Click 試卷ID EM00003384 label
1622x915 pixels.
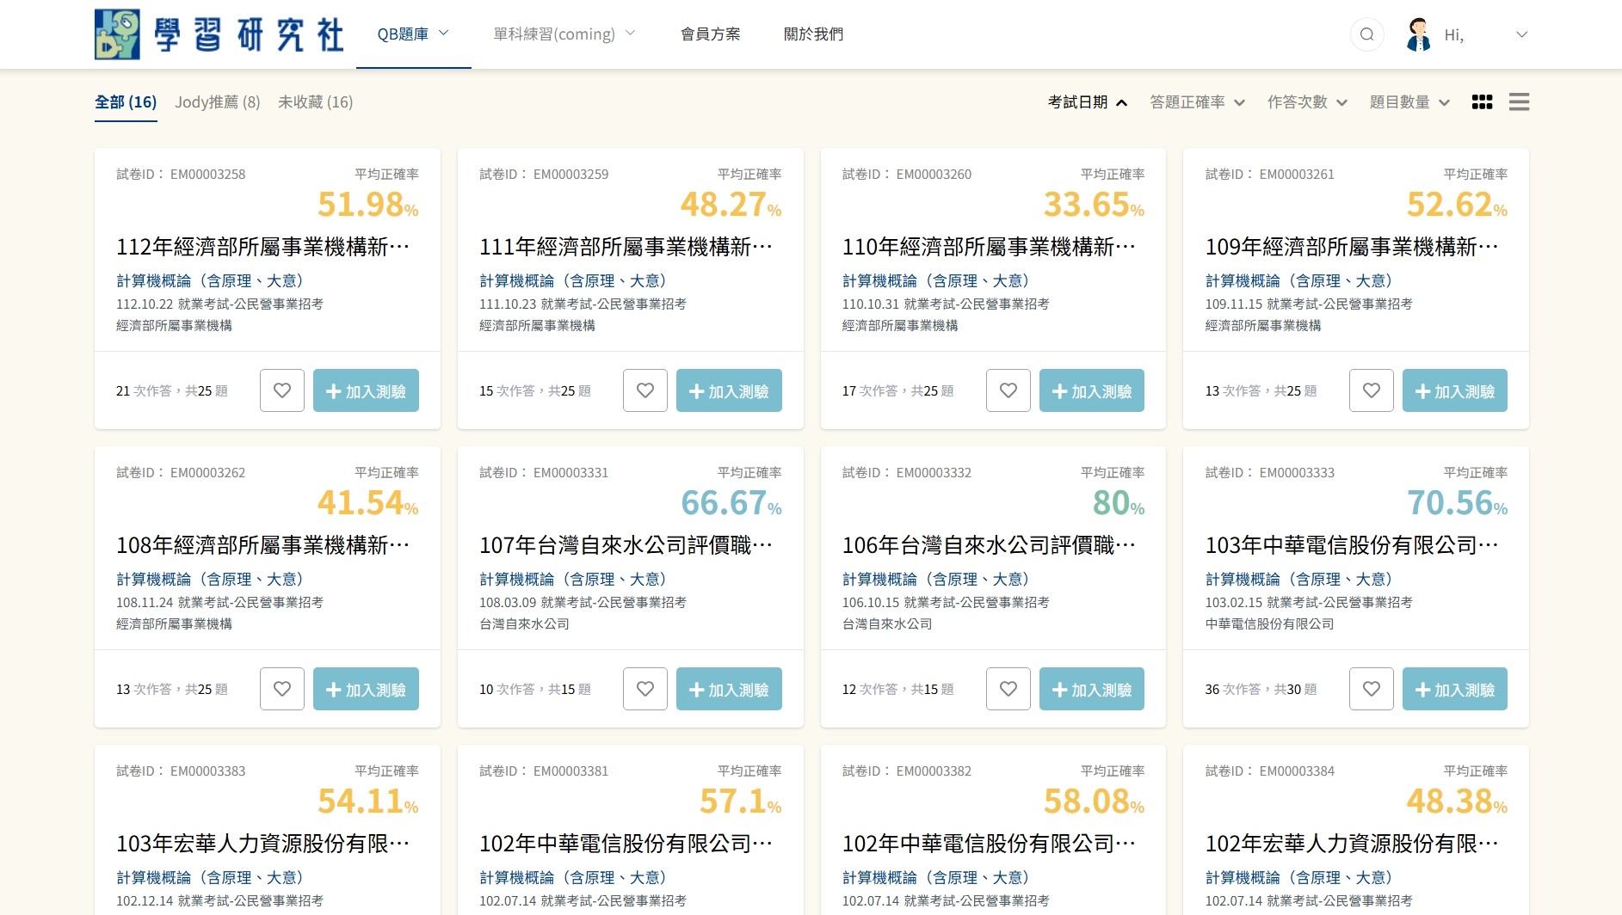pos(1270,771)
